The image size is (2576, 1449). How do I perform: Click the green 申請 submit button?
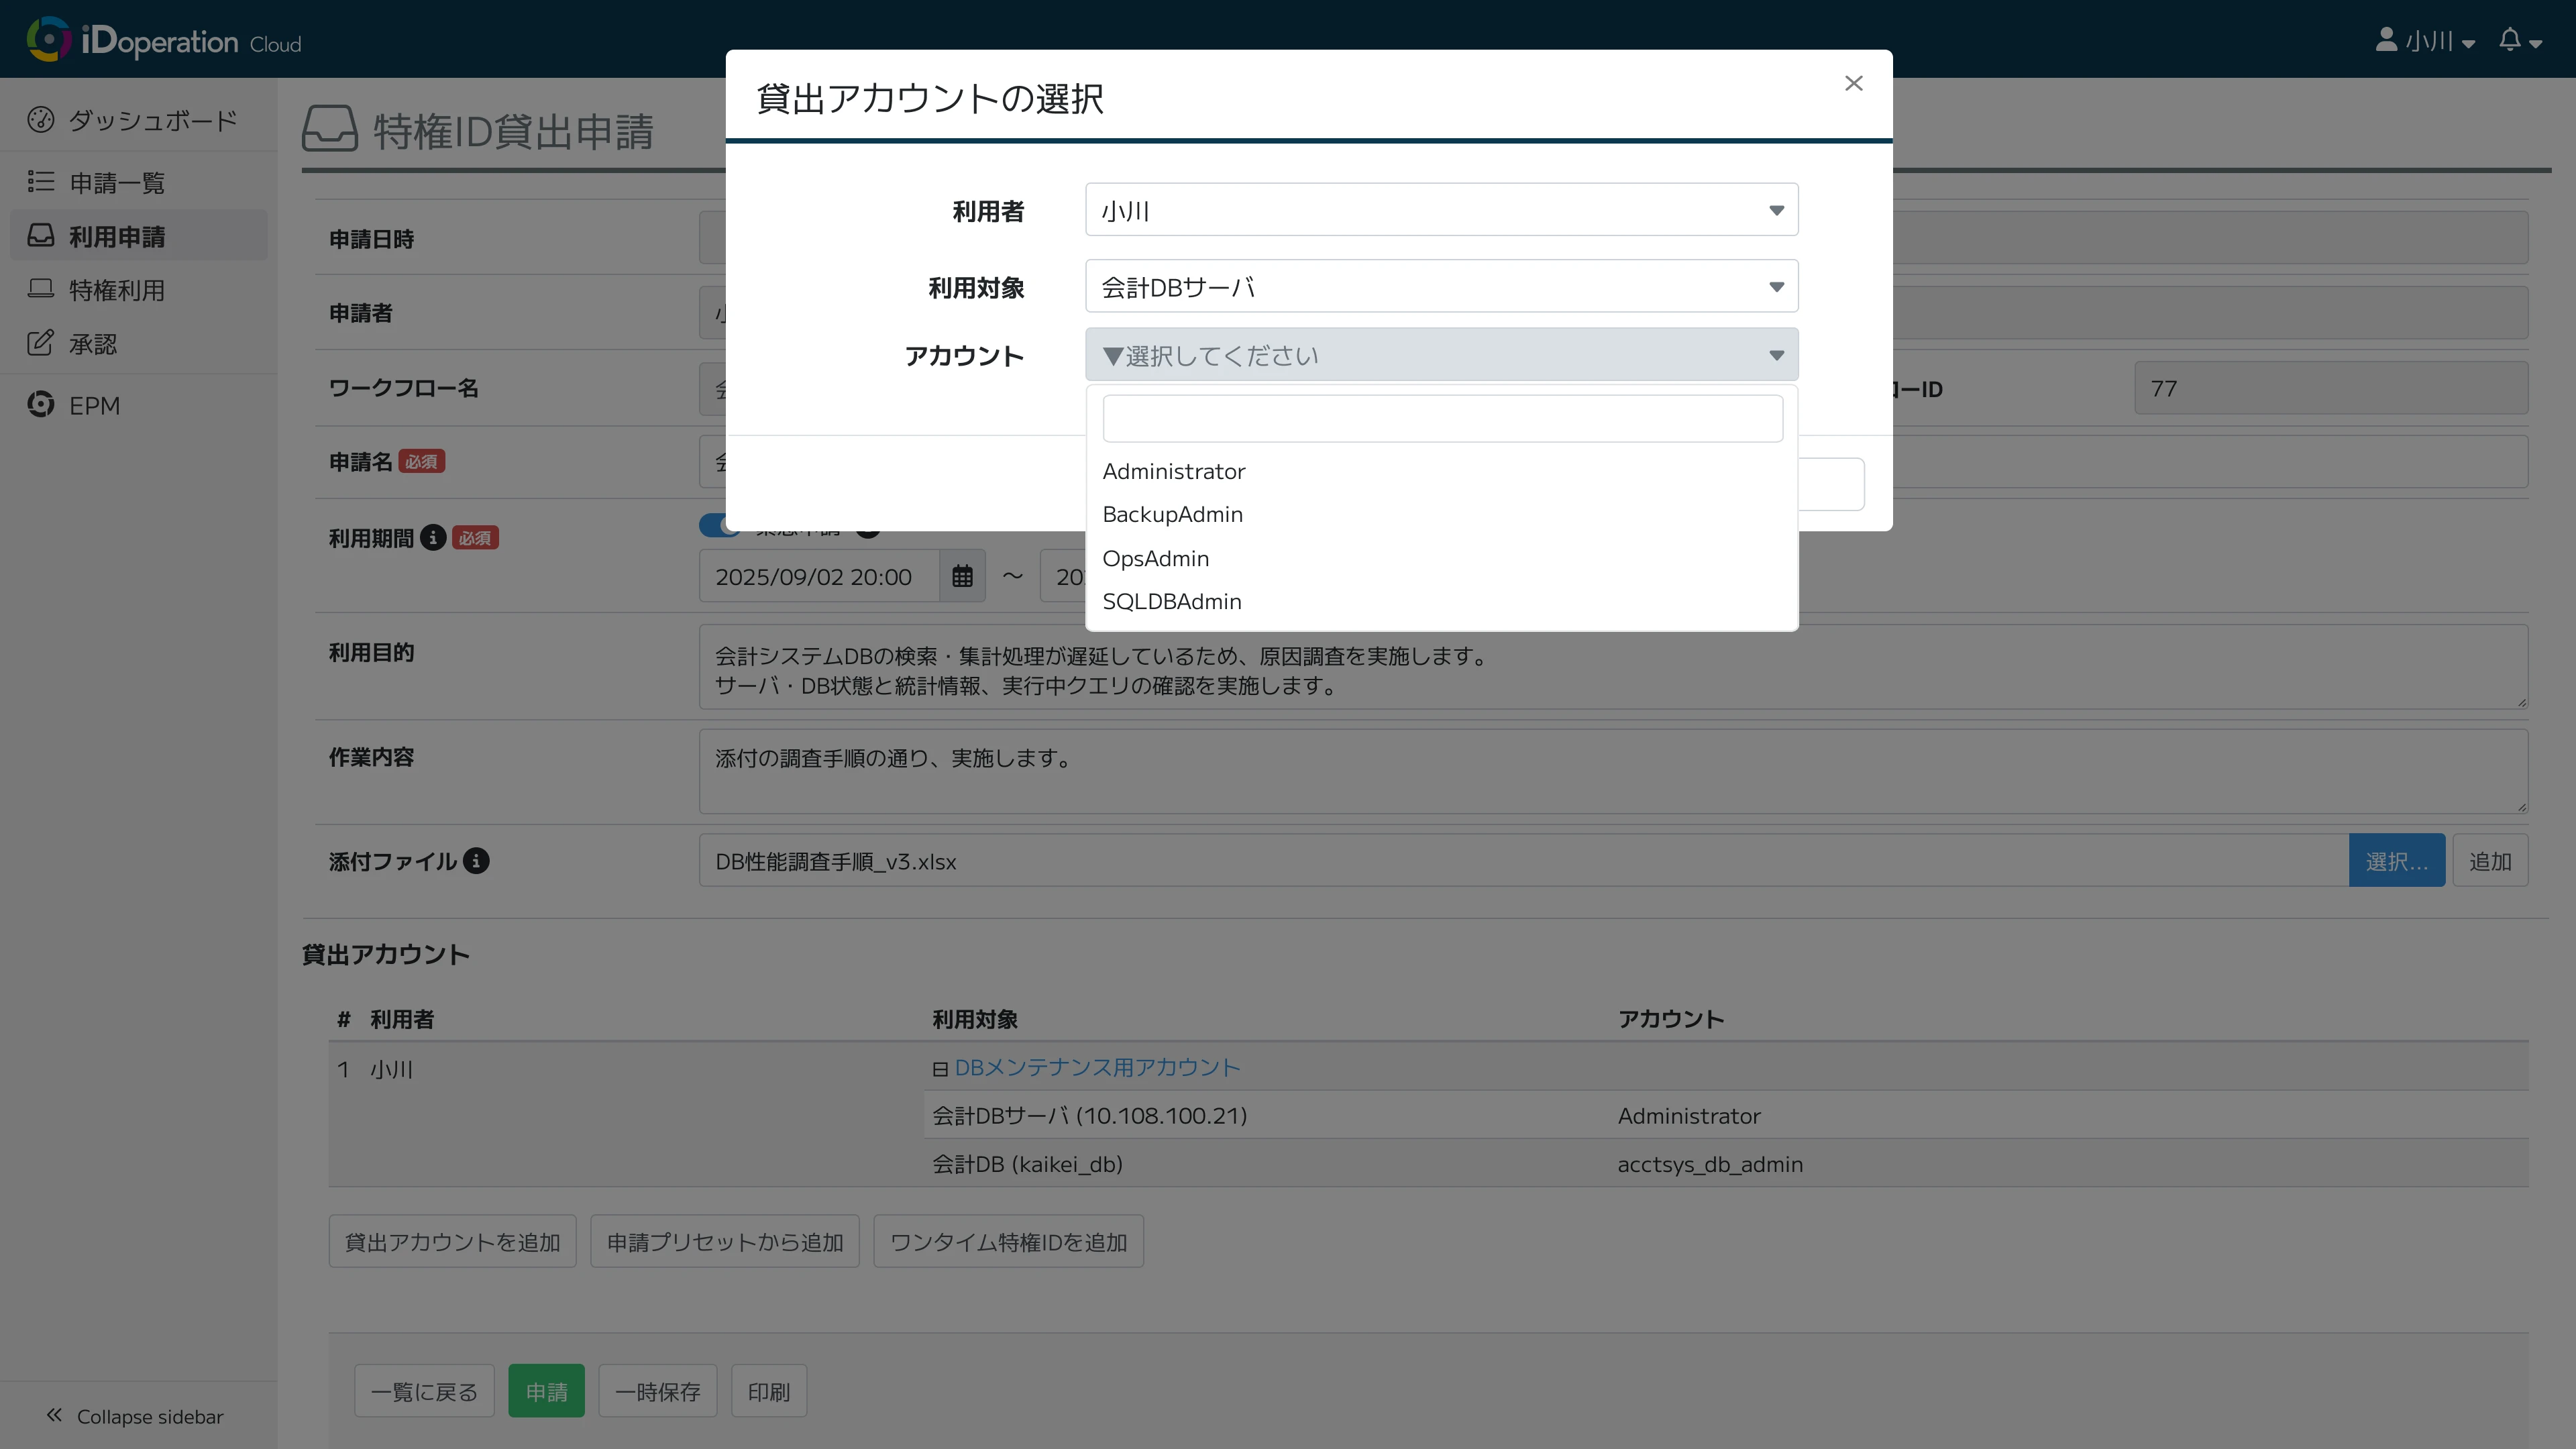pyautogui.click(x=546, y=1390)
